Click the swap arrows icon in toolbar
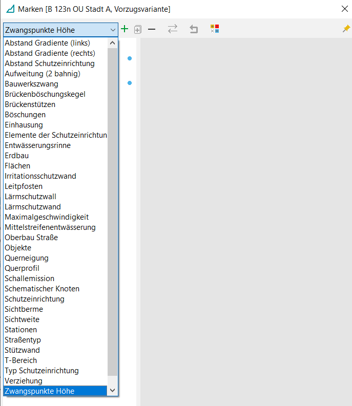This screenshot has width=352, height=406. point(173,30)
